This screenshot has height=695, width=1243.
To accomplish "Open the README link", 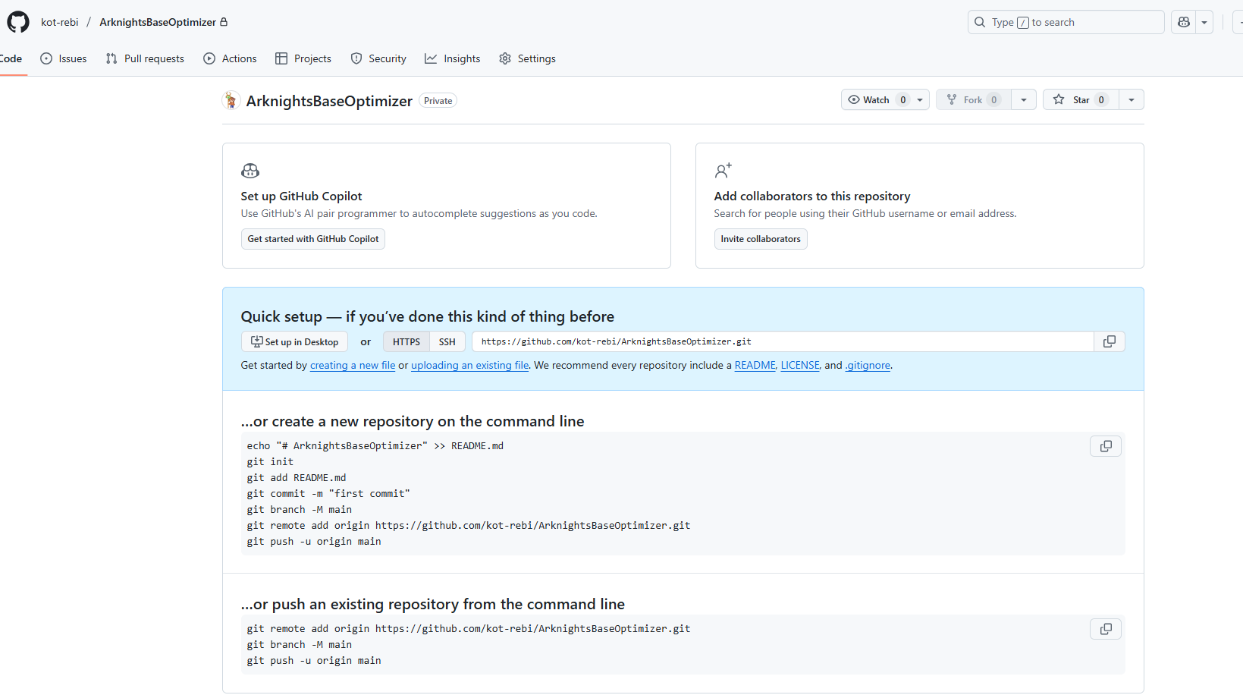I will [755, 365].
